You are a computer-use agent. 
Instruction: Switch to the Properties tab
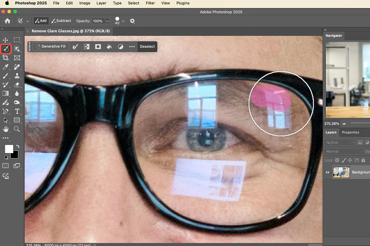pos(350,132)
